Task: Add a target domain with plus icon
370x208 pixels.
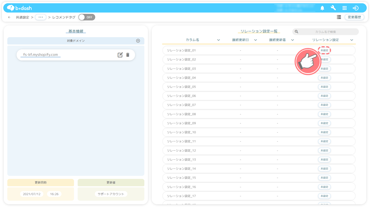Action: click(138, 41)
